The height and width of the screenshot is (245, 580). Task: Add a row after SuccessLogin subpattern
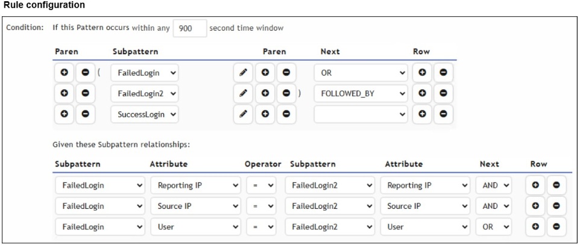coord(423,114)
